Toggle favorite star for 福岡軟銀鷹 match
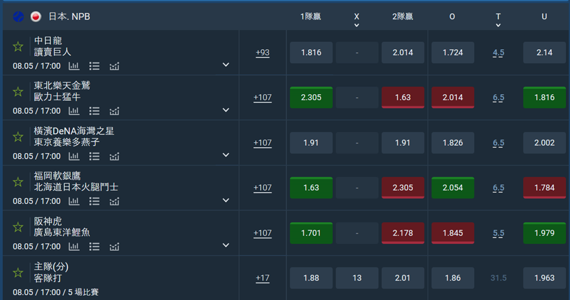Viewport: 570px width, 300px height. click(18, 182)
